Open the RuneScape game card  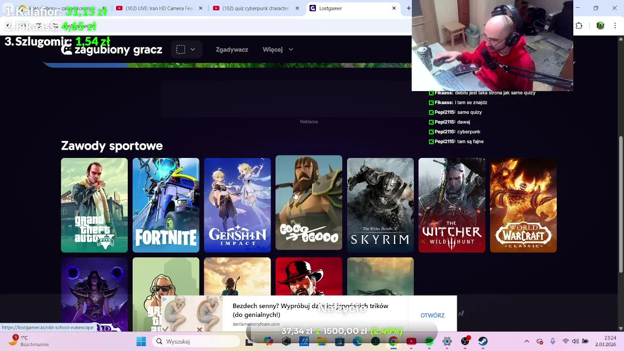pyautogui.click(x=309, y=203)
